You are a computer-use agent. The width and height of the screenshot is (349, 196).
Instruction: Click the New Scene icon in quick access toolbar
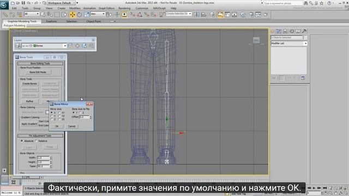(13, 3)
